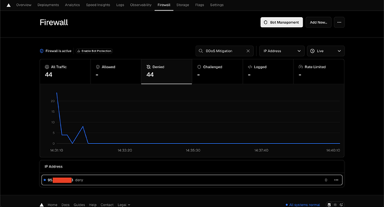
Task: Click the chevron on Live dropdown
Action: click(x=339, y=51)
